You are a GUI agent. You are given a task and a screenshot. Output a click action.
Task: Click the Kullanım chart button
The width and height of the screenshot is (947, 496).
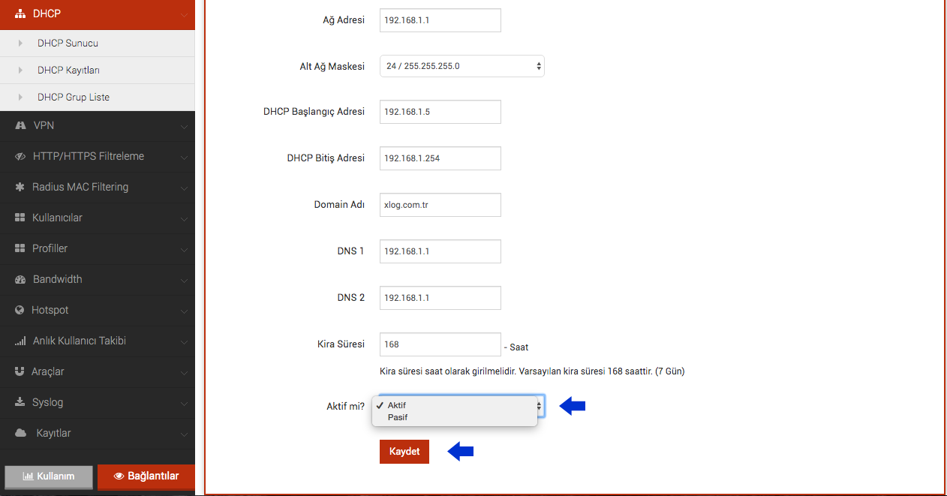[x=49, y=477]
